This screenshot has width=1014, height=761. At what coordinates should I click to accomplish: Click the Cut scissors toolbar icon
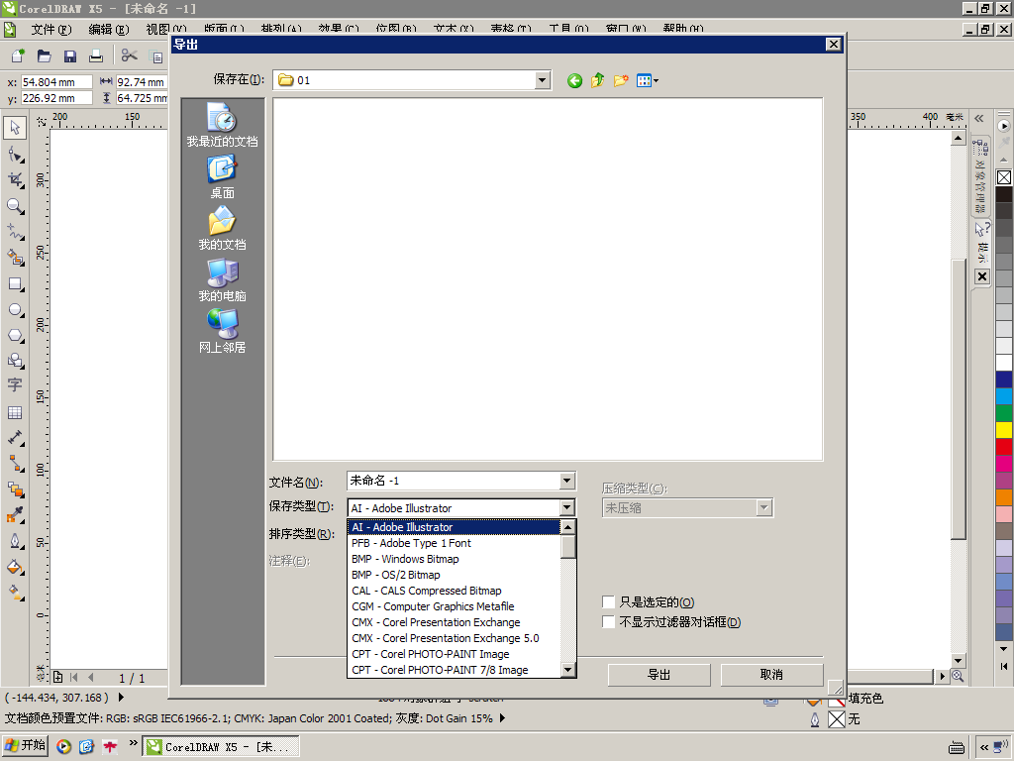[130, 55]
